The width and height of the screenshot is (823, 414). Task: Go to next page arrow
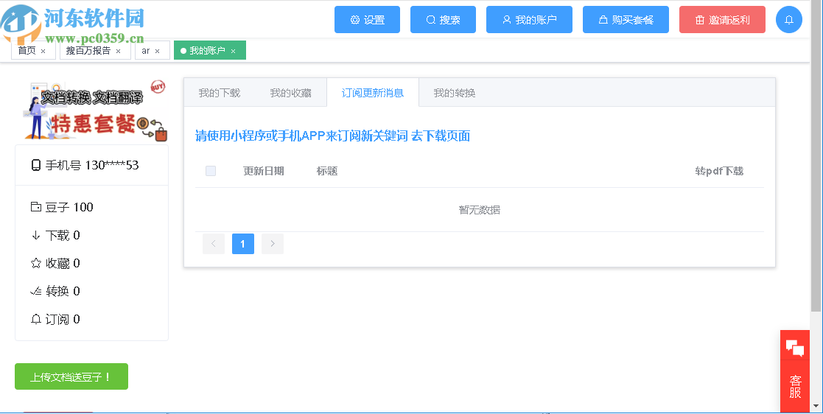point(273,244)
